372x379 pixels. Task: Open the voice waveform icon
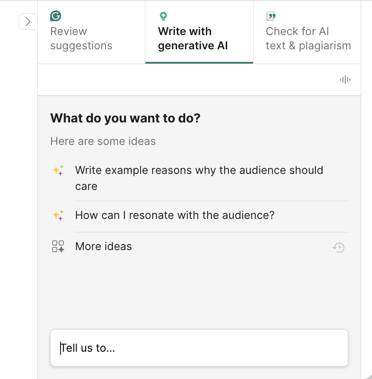[x=345, y=80]
